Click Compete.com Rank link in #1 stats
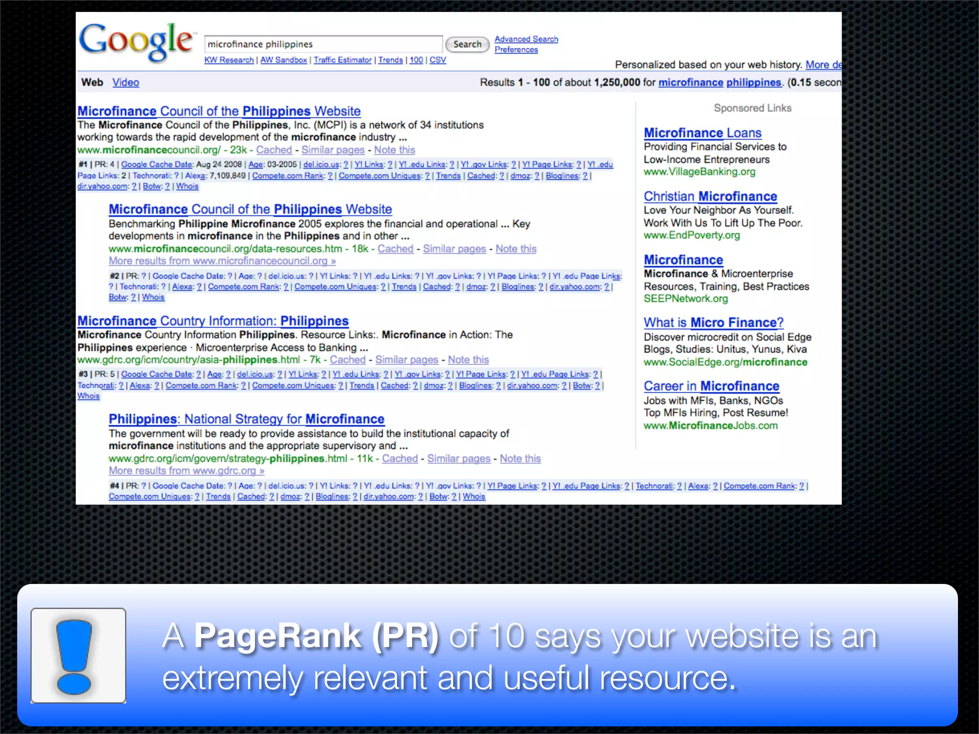Image resolution: width=979 pixels, height=734 pixels. pos(288,176)
